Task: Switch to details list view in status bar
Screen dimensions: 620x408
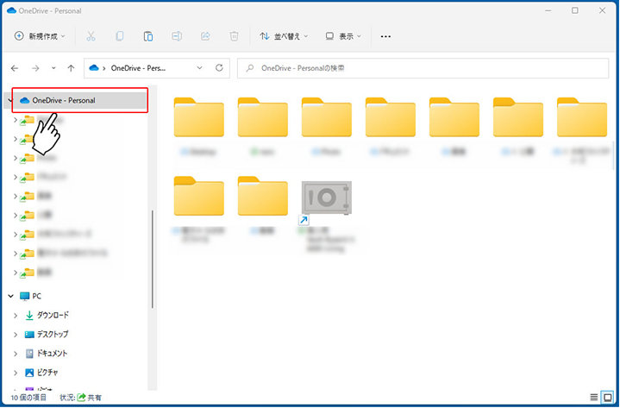Action: 594,398
